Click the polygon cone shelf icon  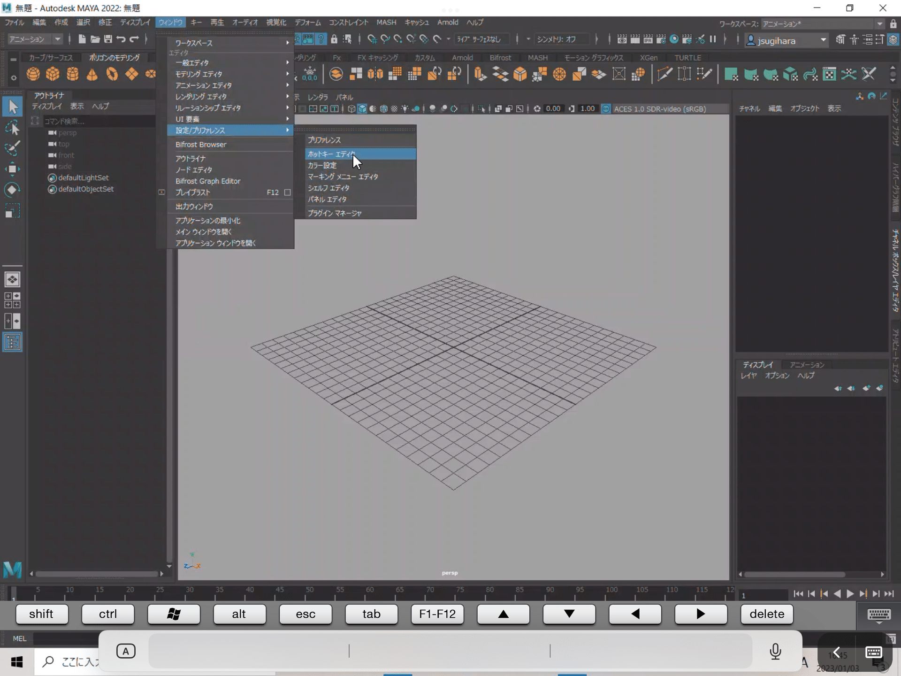click(92, 74)
